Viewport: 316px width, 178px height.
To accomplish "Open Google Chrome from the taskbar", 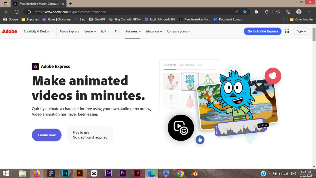I will [x=180, y=173].
